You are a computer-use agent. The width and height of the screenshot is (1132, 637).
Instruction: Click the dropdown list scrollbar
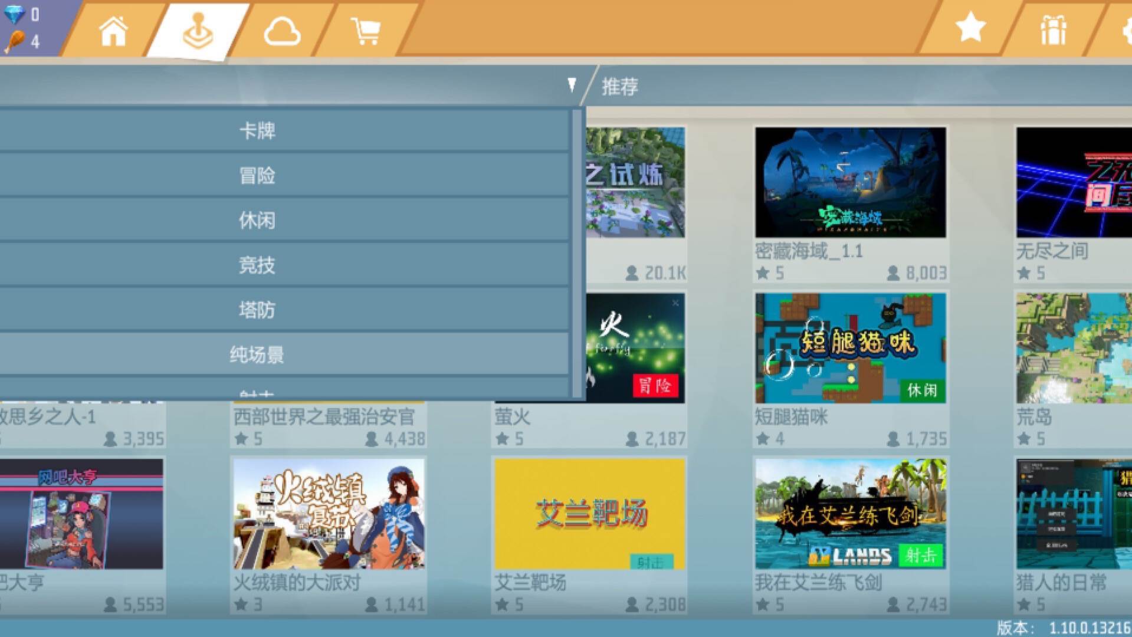point(576,252)
